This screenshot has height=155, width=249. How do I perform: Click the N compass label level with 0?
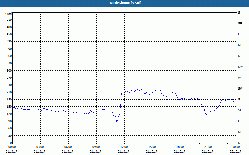[x=239, y=143]
